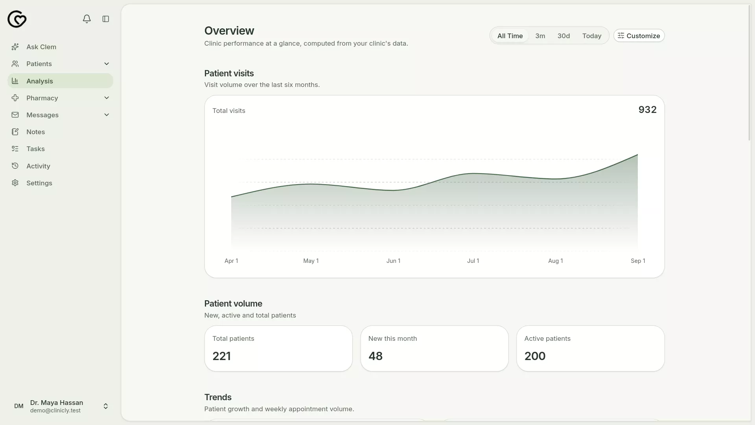This screenshot has width=755, height=425.
Task: Click the Settings gear icon
Action: point(15,183)
